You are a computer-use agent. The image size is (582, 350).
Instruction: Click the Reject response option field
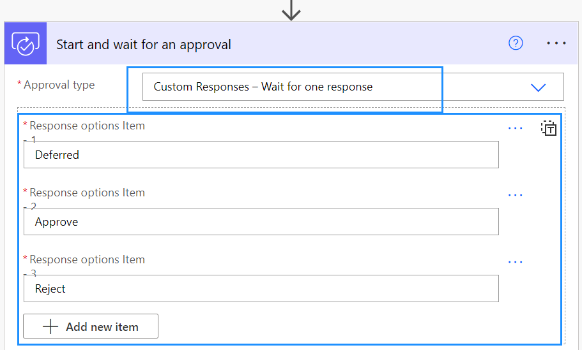(x=261, y=289)
